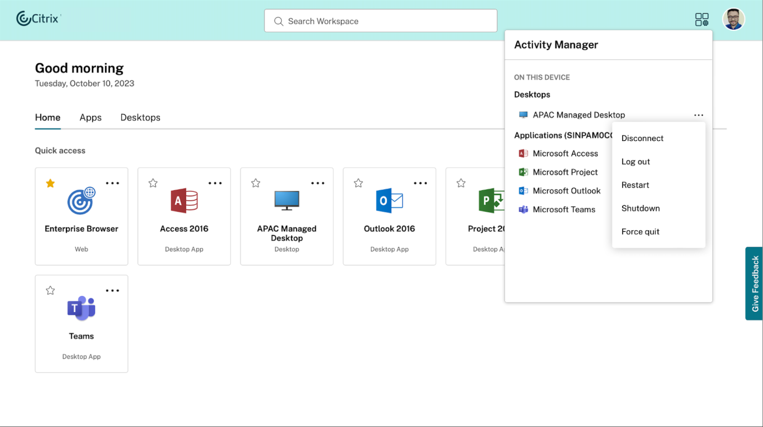The image size is (763, 427).
Task: Open the Outlook 2016 tile's three-dot menu
Action: (x=420, y=183)
